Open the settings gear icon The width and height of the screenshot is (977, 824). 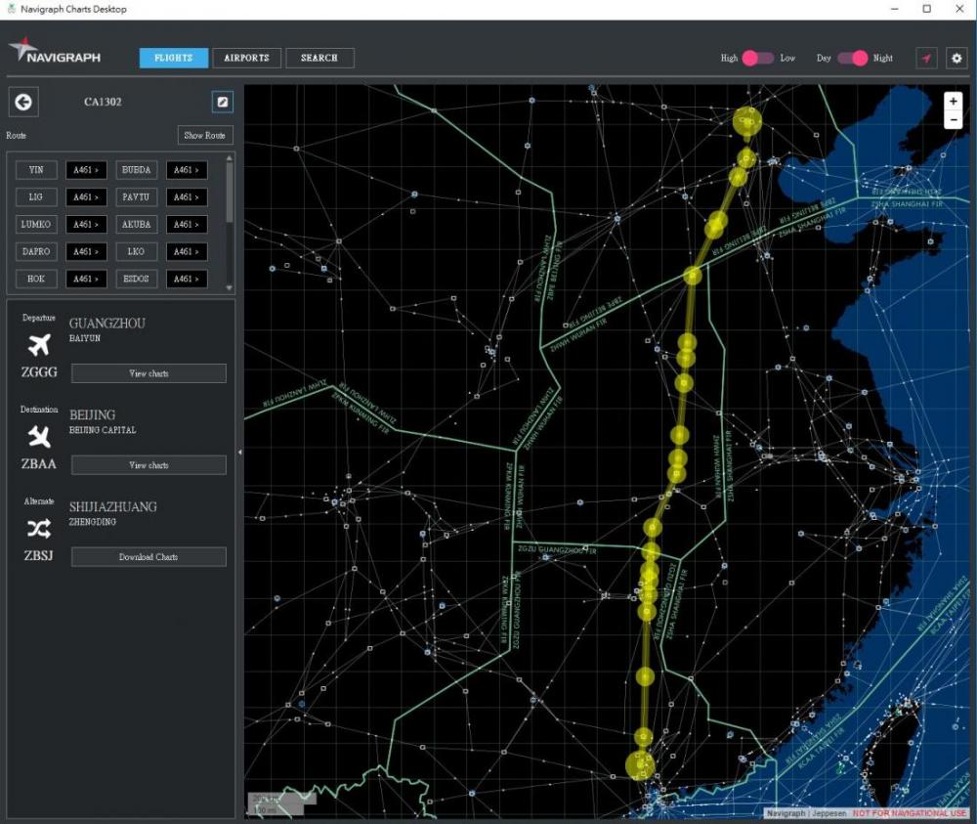pos(956,58)
